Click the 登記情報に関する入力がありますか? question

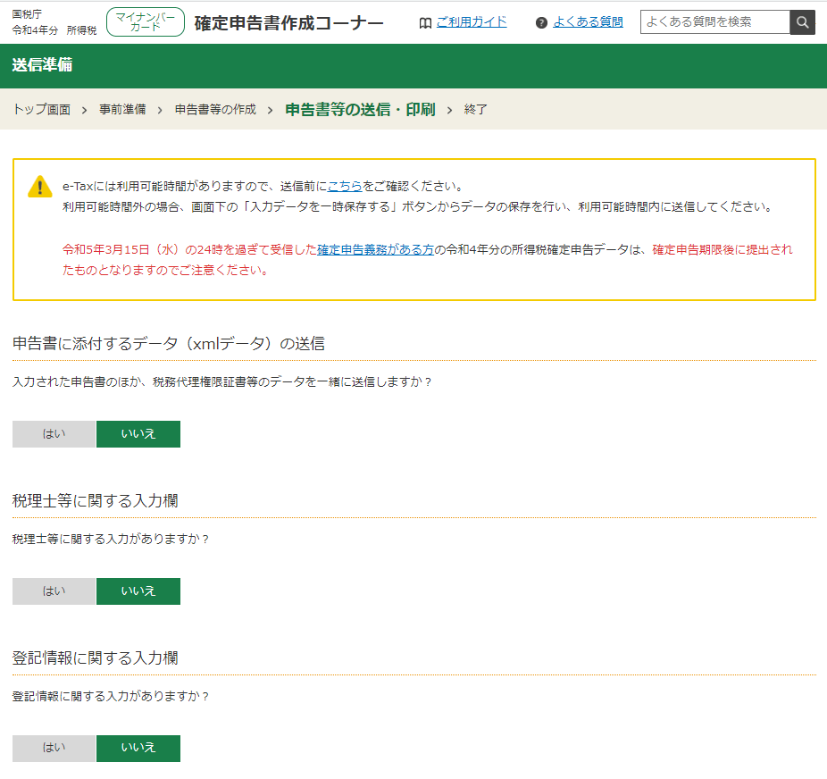[111, 696]
